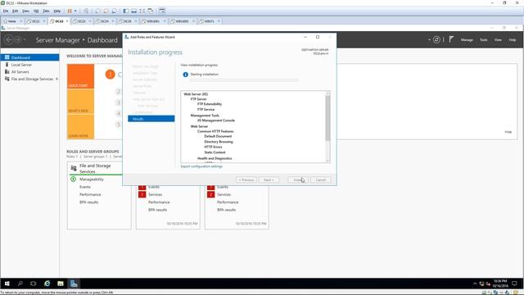Click the VMware Unity mode toolbar icon
This screenshot has height=295, width=524.
pos(151,11)
